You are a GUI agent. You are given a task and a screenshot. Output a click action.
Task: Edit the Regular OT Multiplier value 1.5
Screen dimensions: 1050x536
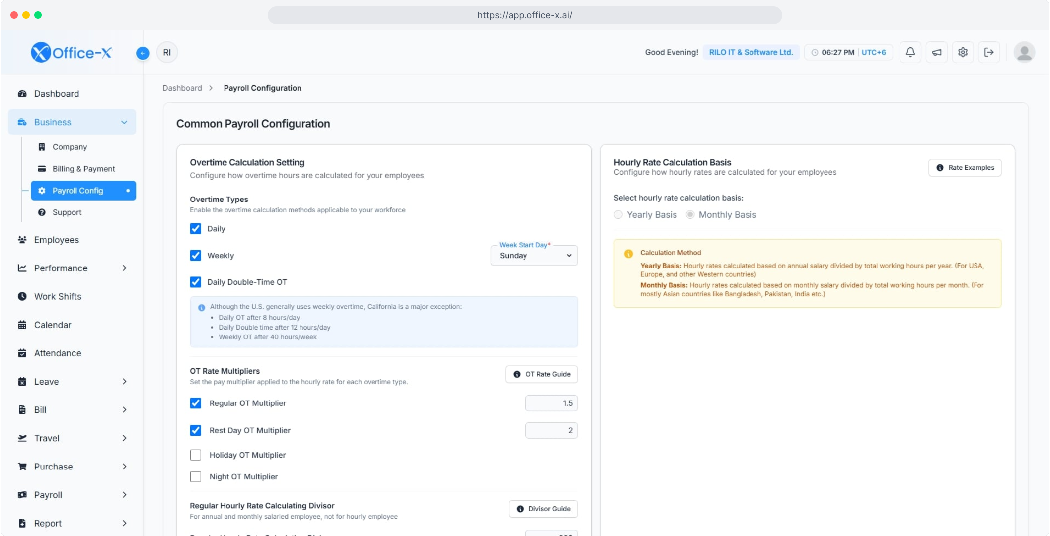[551, 403]
